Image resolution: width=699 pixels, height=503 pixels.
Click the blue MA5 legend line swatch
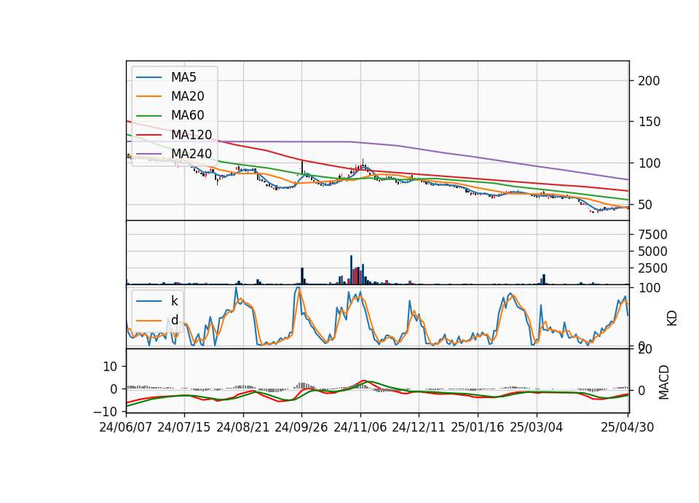(x=149, y=77)
